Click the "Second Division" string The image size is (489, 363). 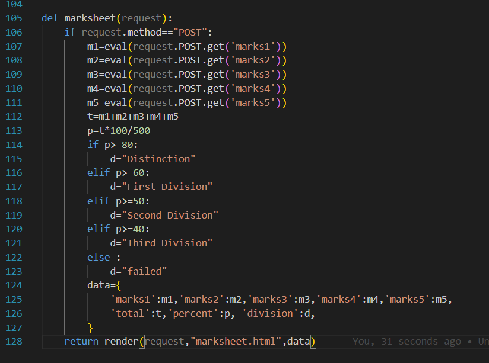(170, 215)
